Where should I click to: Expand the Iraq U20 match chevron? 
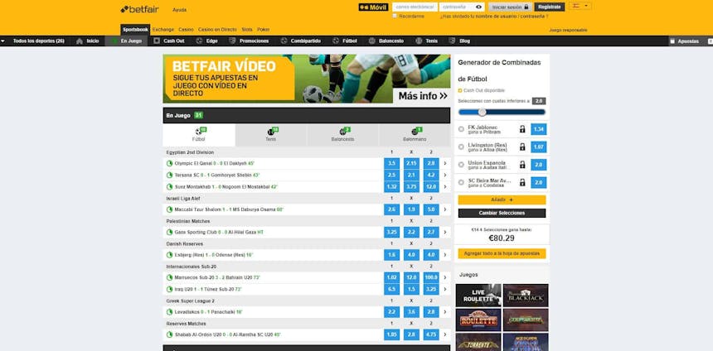(x=445, y=289)
